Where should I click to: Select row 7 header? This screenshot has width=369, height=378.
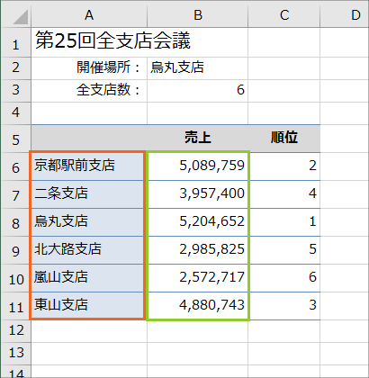[15, 194]
